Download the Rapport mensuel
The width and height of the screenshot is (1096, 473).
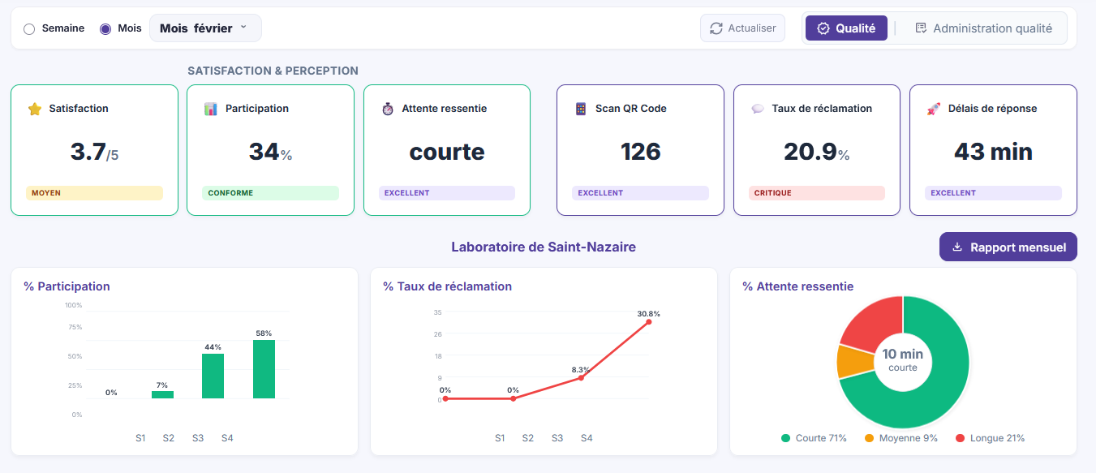[x=1008, y=247]
